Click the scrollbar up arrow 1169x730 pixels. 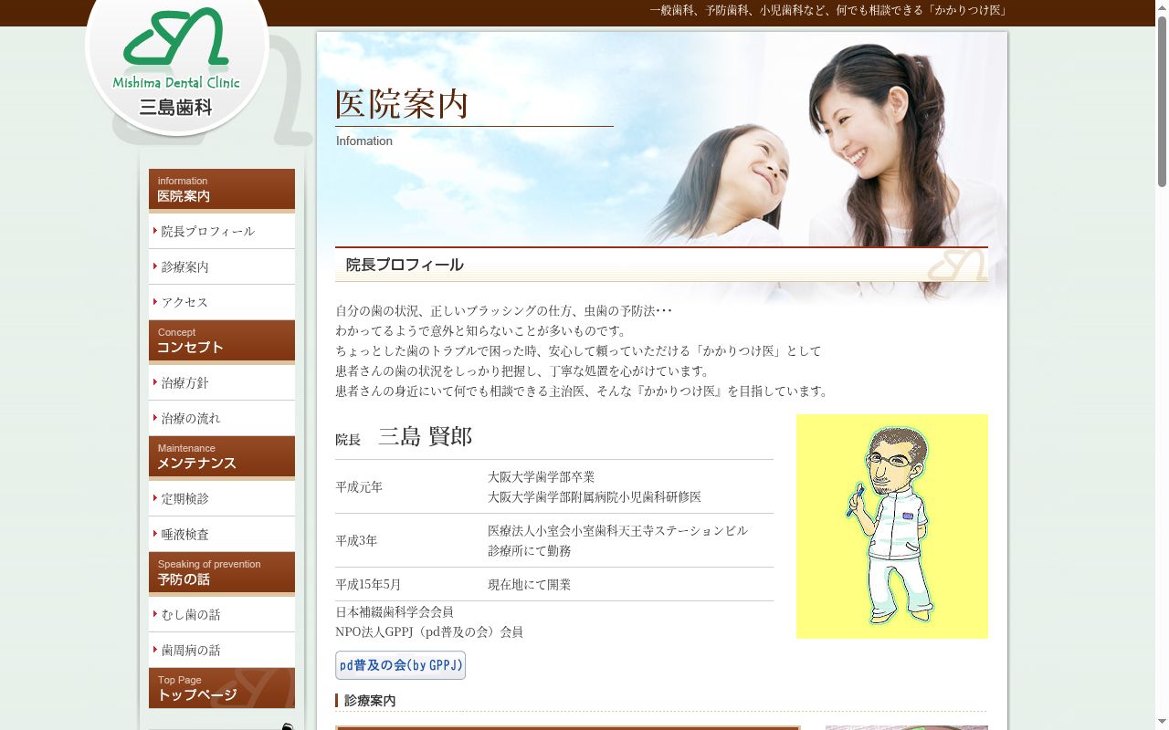(x=1162, y=6)
